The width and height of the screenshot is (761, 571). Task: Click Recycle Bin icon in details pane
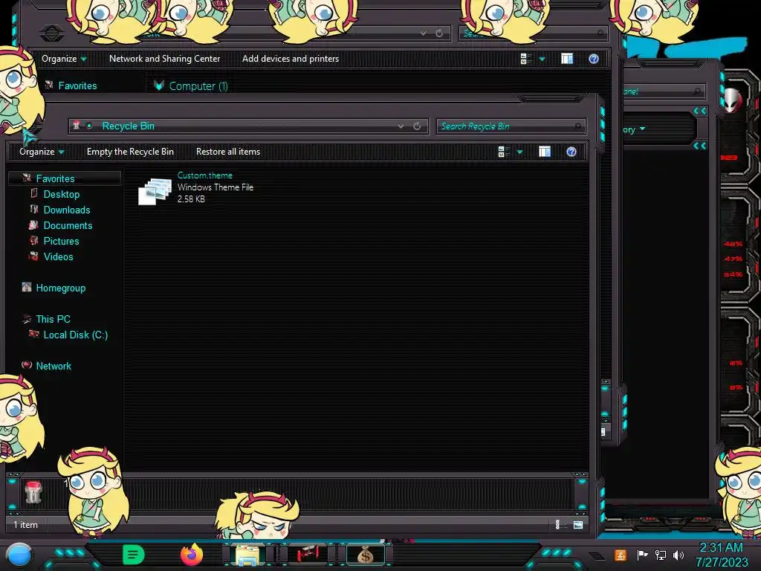tap(33, 492)
